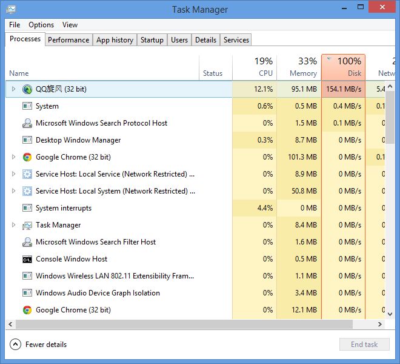Select Console Window Host text
The width and height of the screenshot is (400, 364).
(72, 259)
